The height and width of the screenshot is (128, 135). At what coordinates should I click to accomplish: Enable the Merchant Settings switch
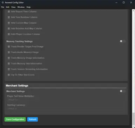point(123,91)
